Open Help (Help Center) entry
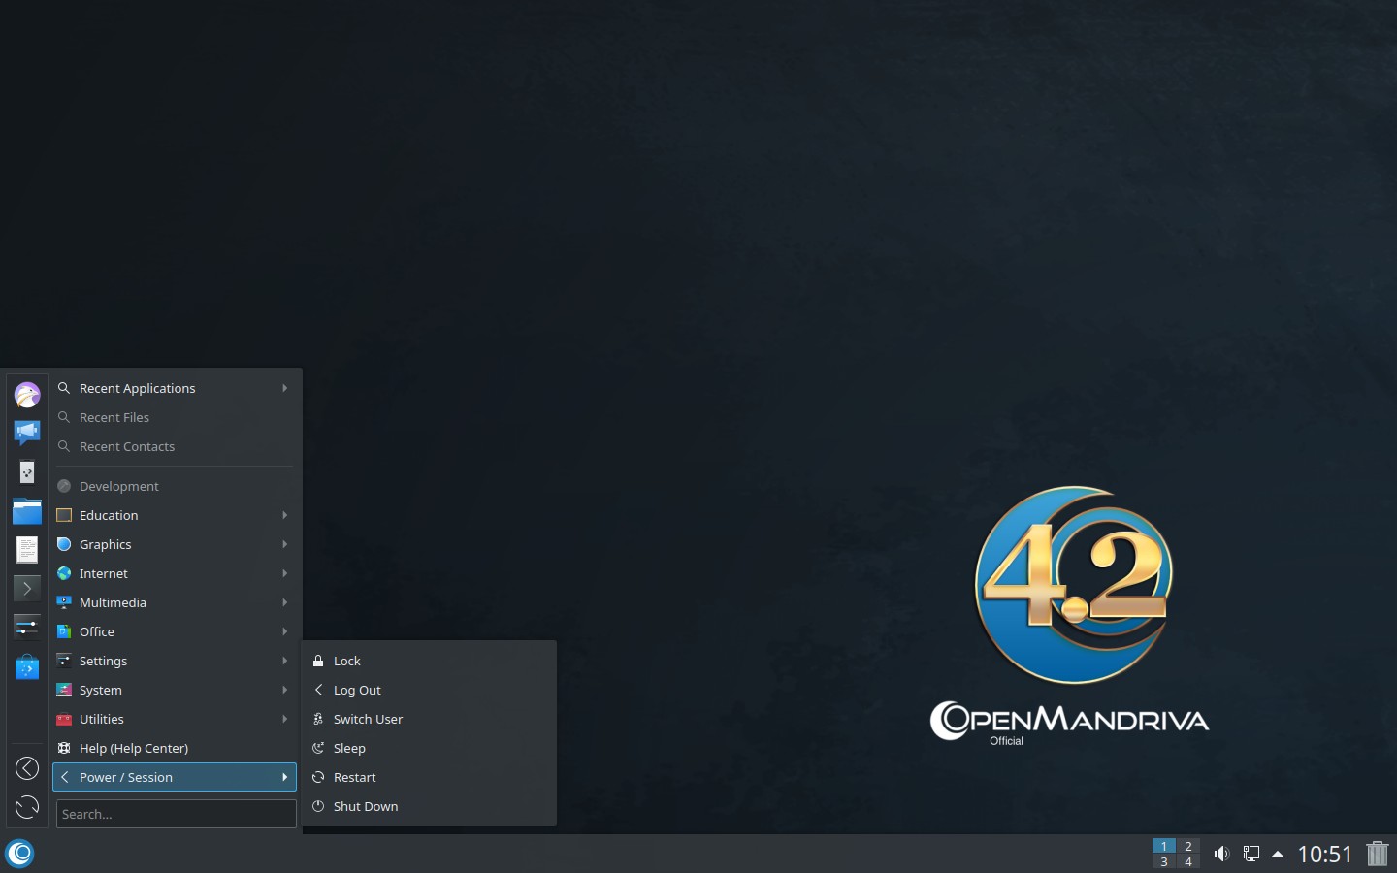Screen dimensions: 1397x873 click(134, 748)
